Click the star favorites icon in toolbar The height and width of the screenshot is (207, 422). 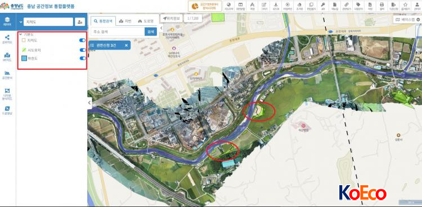[x=405, y=6]
